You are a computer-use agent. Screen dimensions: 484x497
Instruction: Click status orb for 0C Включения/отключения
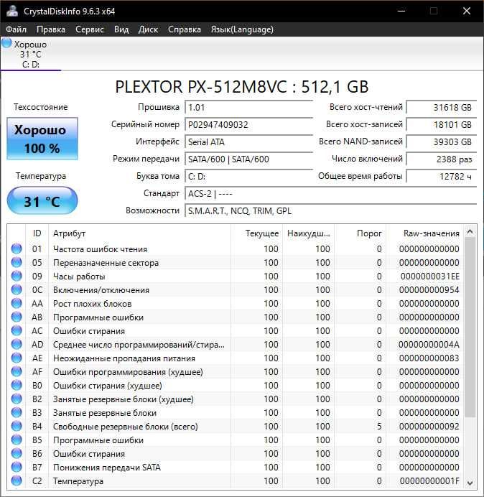tap(17, 289)
